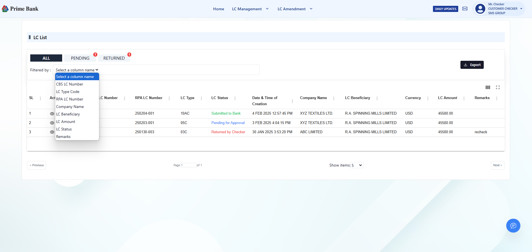Change Show items count dropdown

click(x=357, y=165)
